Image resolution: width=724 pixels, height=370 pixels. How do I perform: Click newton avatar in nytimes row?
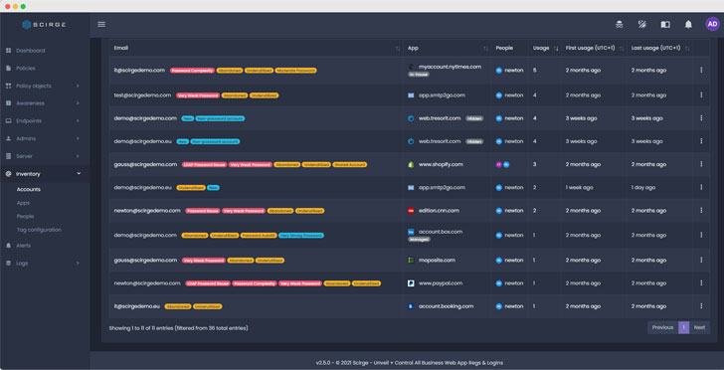tap(498, 71)
